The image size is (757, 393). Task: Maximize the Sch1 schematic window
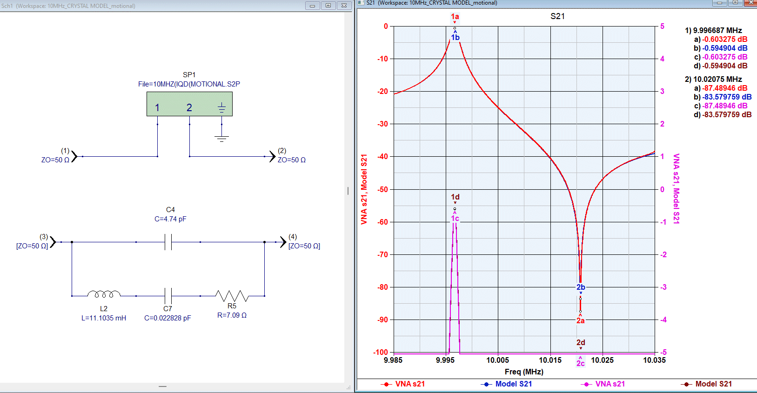tap(328, 6)
